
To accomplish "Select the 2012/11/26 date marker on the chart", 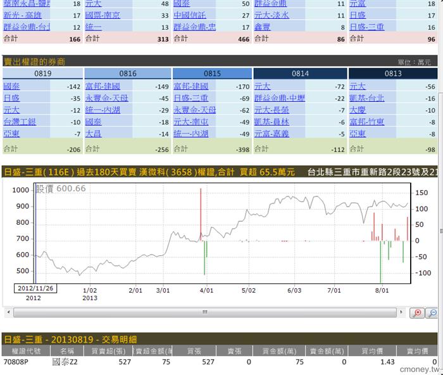I will click(35, 288).
